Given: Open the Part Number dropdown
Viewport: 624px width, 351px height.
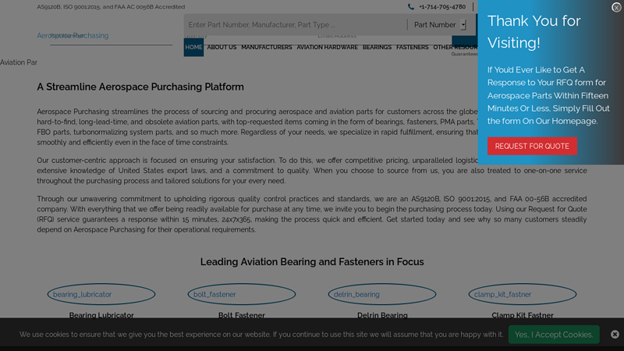Looking at the screenshot, I should pos(440,25).
